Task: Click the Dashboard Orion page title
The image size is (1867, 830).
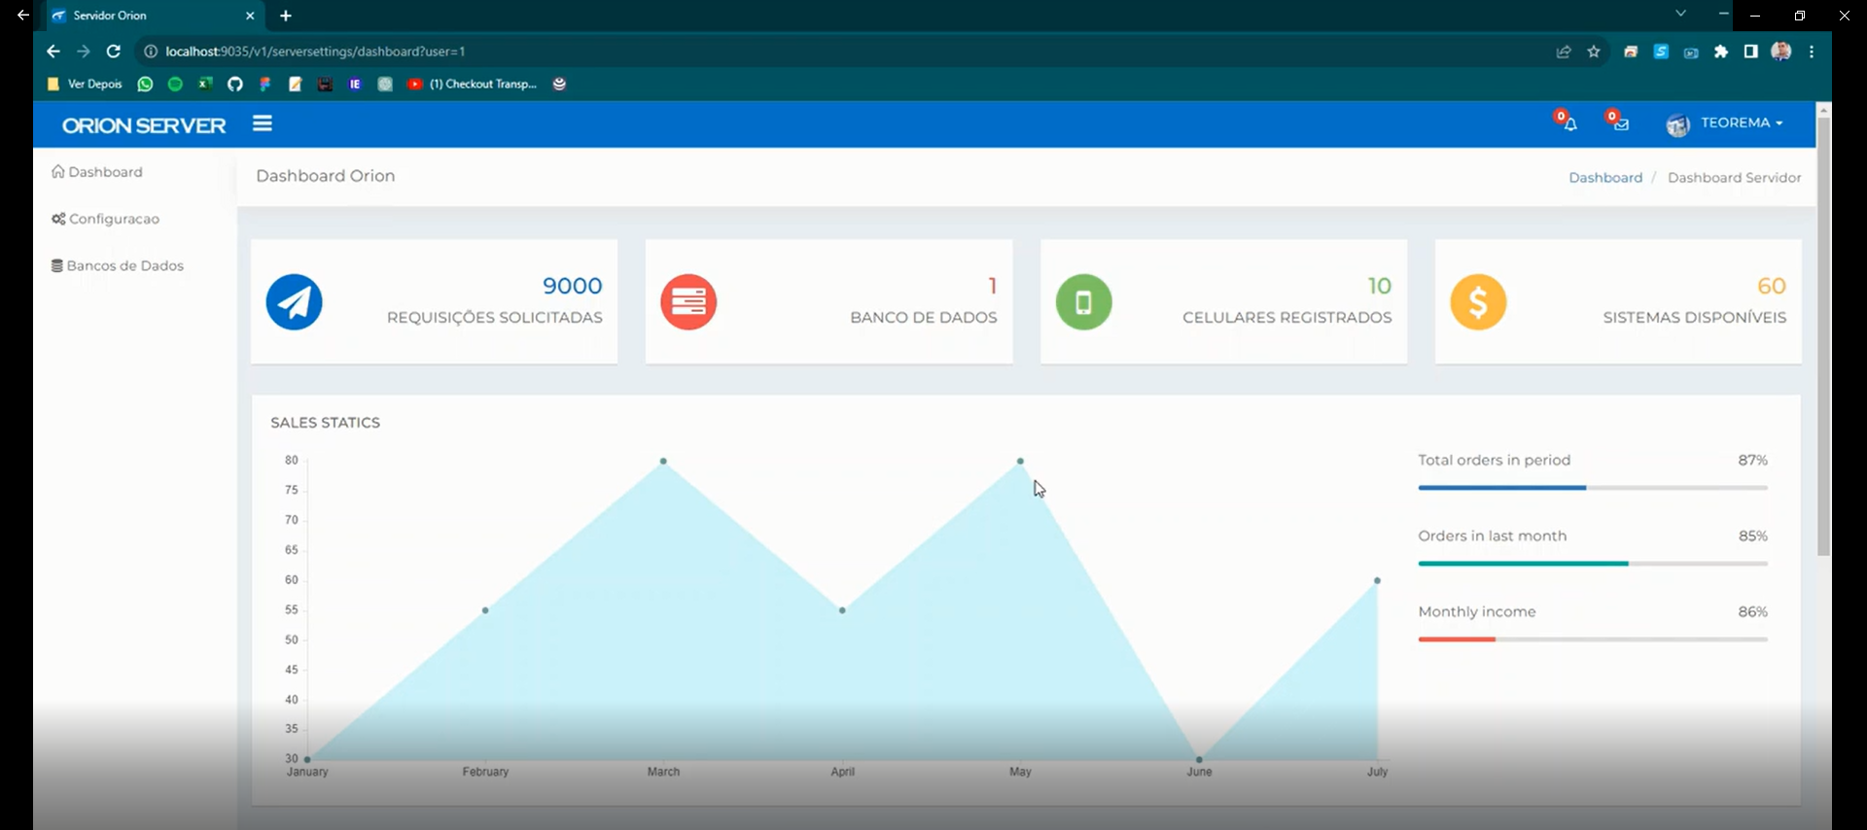Action: pyautogui.click(x=326, y=176)
